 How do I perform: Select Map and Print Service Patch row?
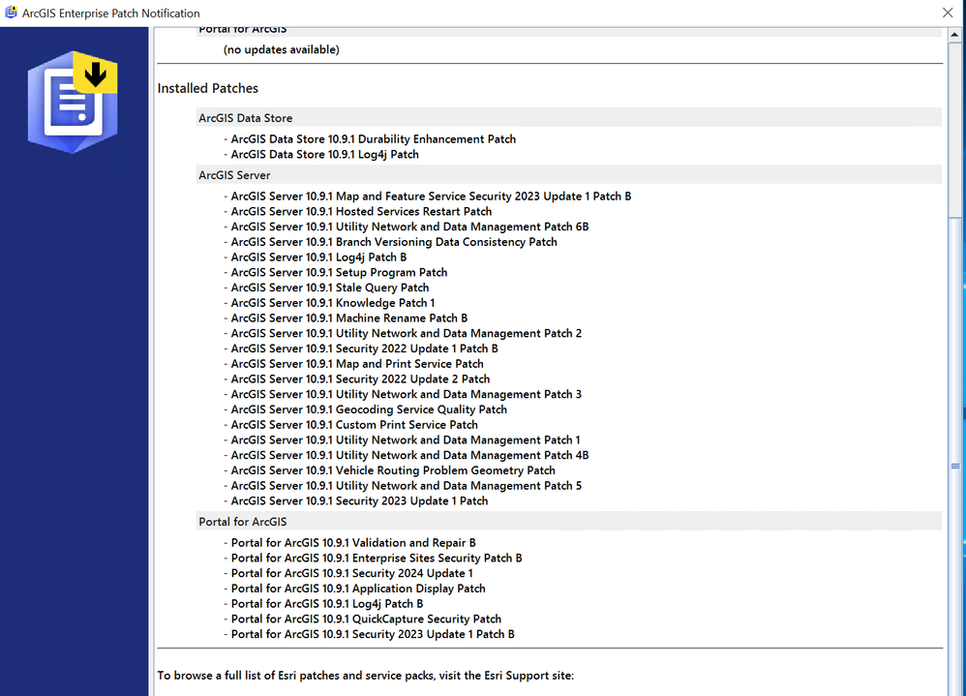353,364
